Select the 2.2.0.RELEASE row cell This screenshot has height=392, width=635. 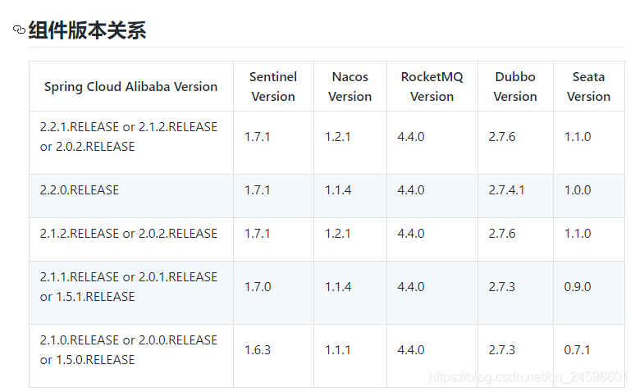80,189
